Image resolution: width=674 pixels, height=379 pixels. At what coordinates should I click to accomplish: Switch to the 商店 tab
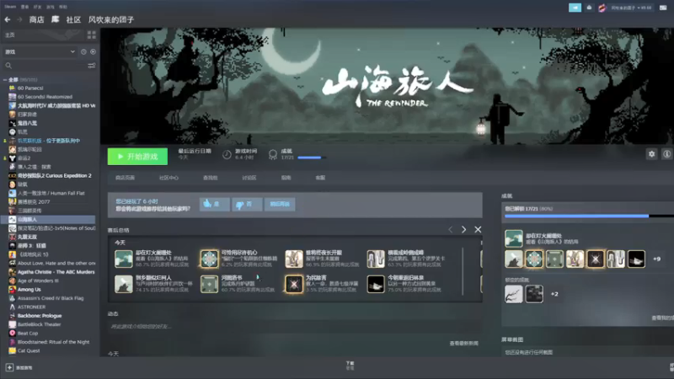coord(36,19)
